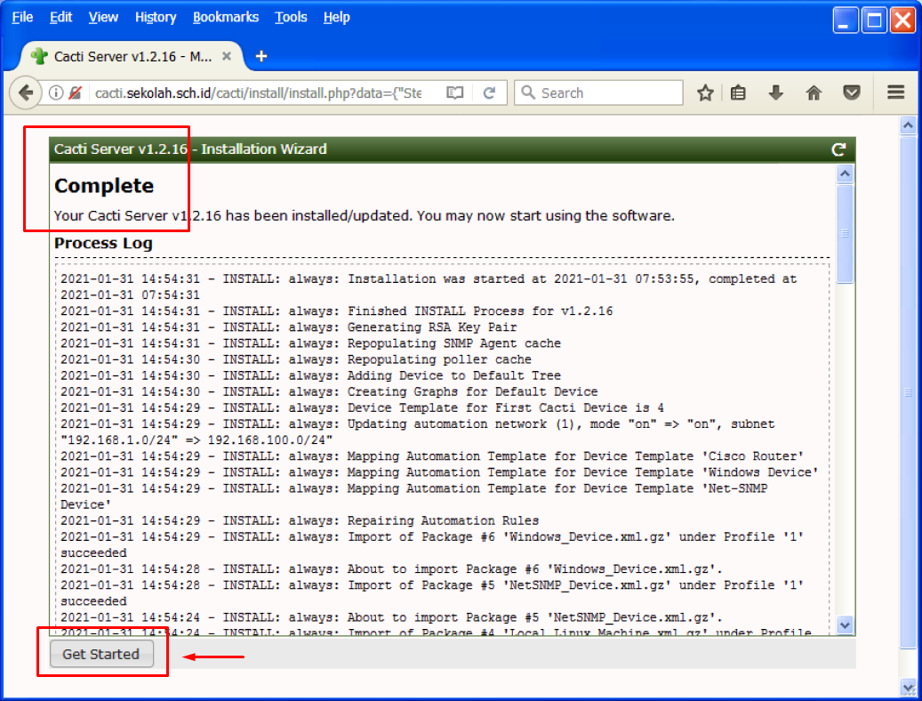Open the hamburger menu in Firefox toolbar
The width and height of the screenshot is (922, 701).
click(x=895, y=93)
